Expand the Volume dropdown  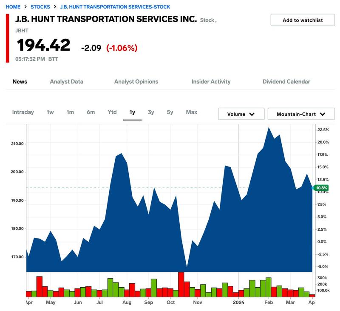coord(241,114)
